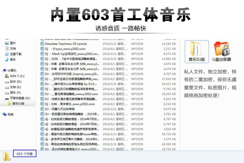Viewport: 244px width, 163px height.
Task: Select the file Desolate-Teariness Of Lemnia
Action: pyautogui.click(x=69, y=44)
